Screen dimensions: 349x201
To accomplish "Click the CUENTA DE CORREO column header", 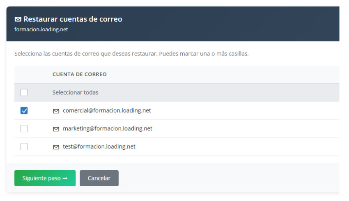I will [80, 74].
